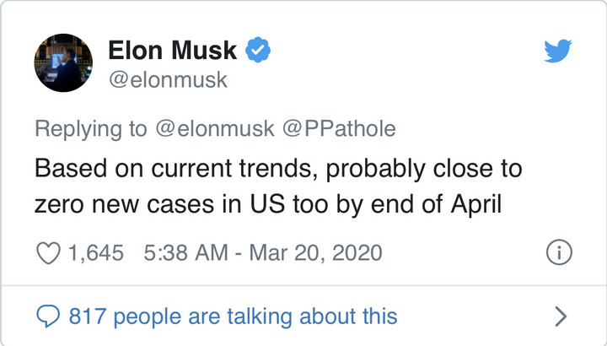607x346 pixels.
Task: Click the Twitter bird logo
Action: click(x=558, y=52)
